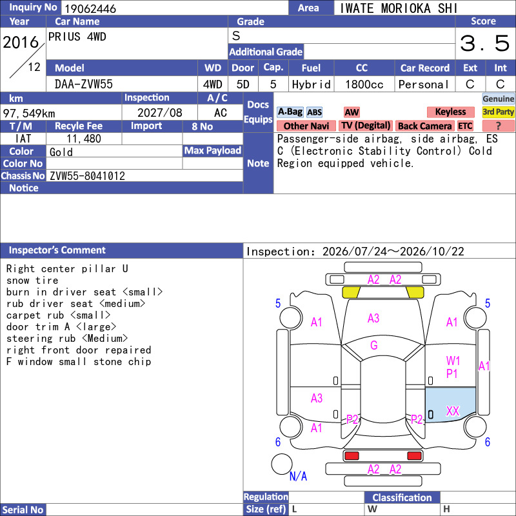Viewport: 516px width, 516px height.
Task: Select the AW equipment badge
Action: click(352, 112)
